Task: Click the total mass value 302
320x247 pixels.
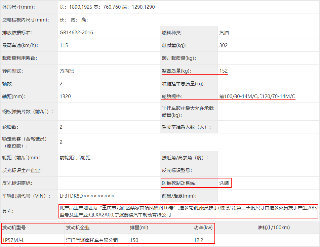Action: pos(224,45)
